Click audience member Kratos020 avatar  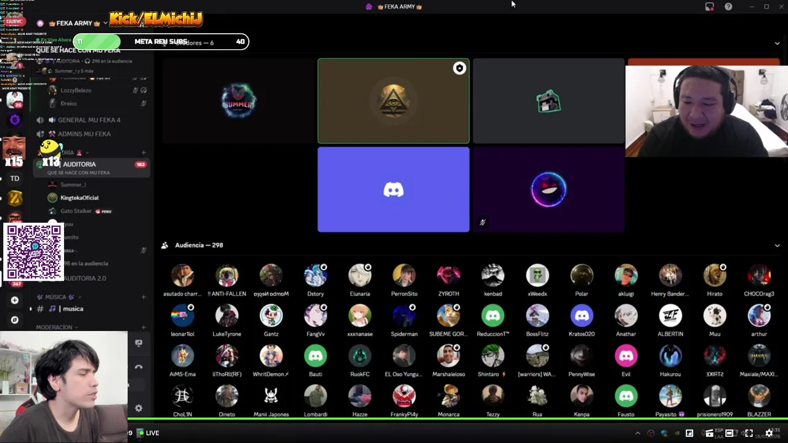click(x=581, y=316)
